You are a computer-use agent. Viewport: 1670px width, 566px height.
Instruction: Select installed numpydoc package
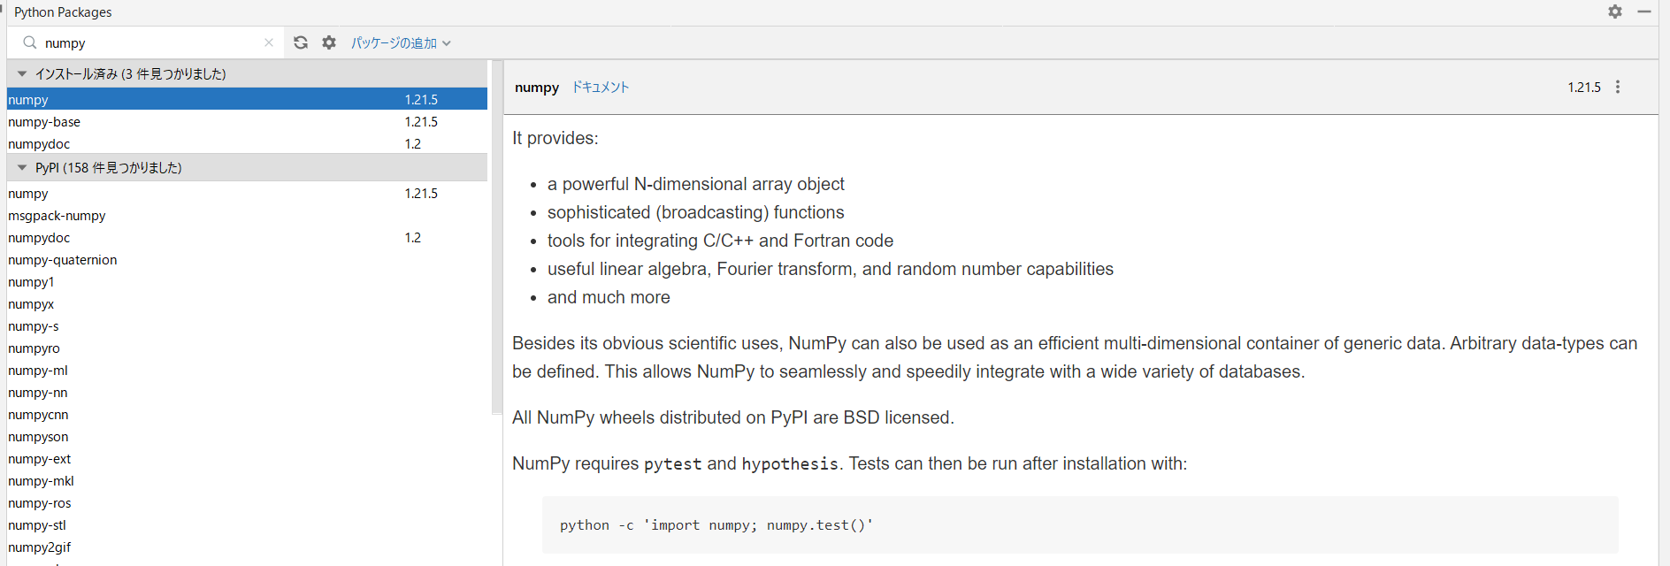point(39,144)
